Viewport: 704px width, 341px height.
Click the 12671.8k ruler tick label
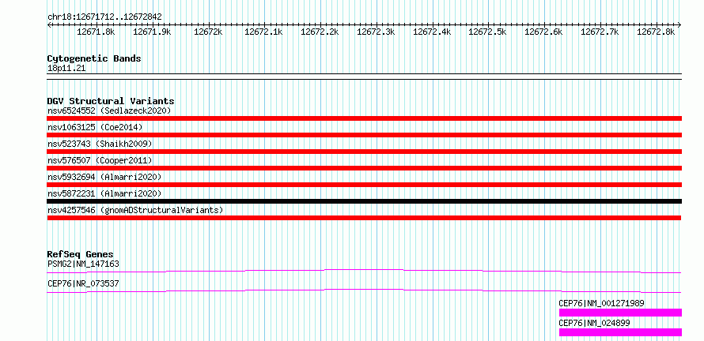click(x=96, y=32)
